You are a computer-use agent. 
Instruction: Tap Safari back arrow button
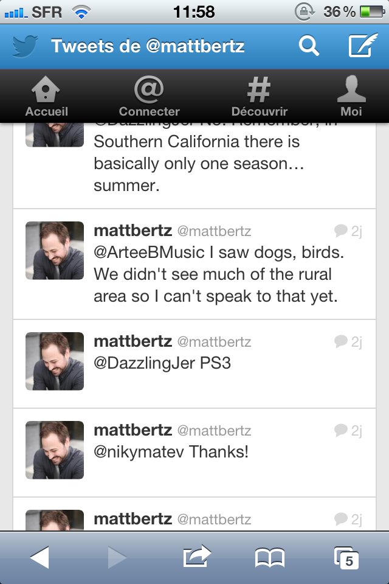point(40,557)
